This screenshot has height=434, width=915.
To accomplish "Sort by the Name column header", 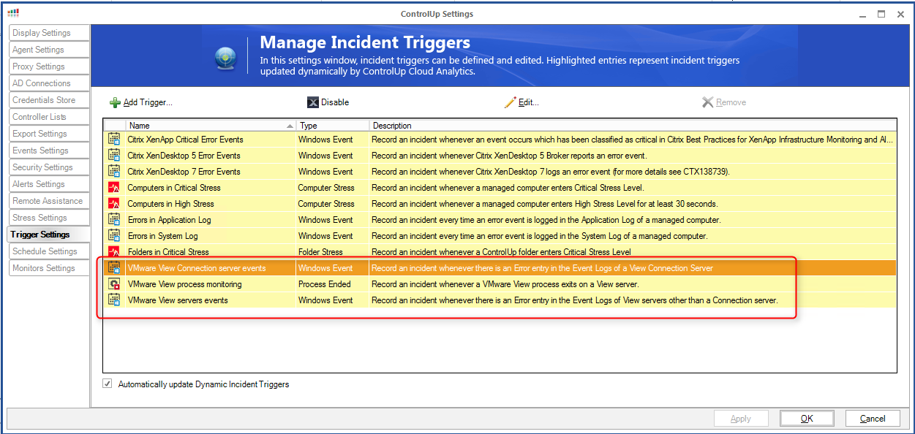I will tap(211, 126).
